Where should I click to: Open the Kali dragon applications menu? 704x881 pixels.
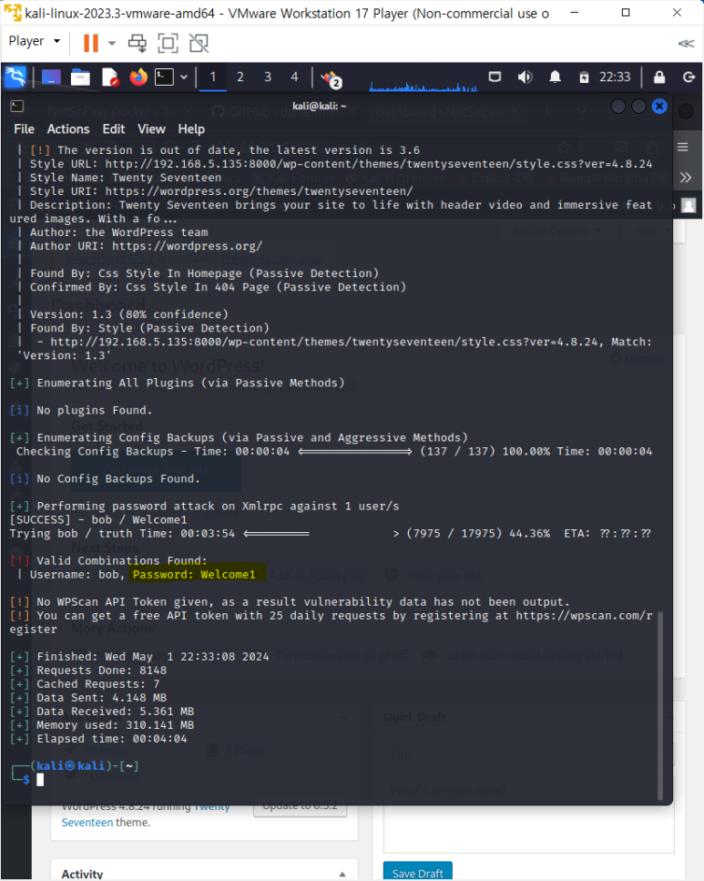(15, 77)
